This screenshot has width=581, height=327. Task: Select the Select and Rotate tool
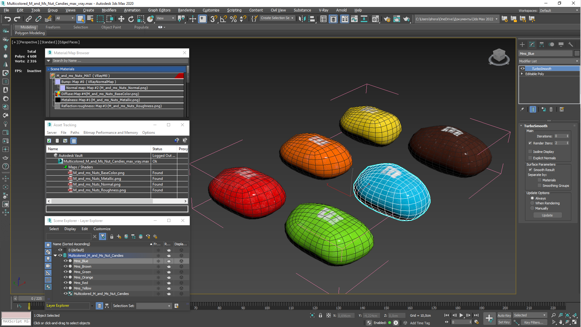[x=131, y=19]
